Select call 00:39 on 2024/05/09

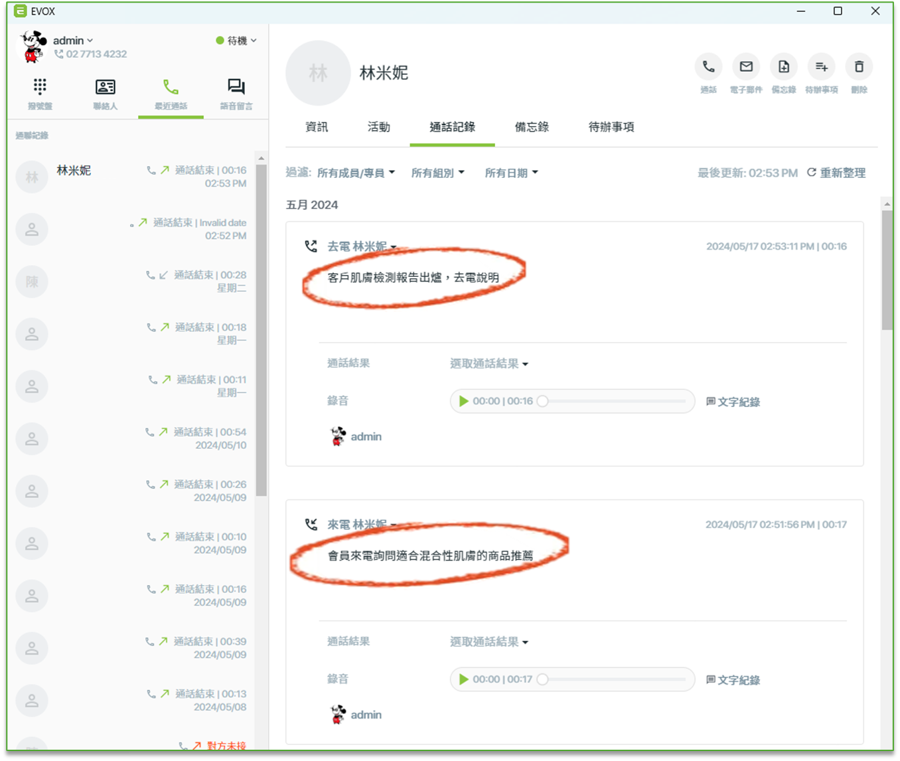tap(131, 649)
